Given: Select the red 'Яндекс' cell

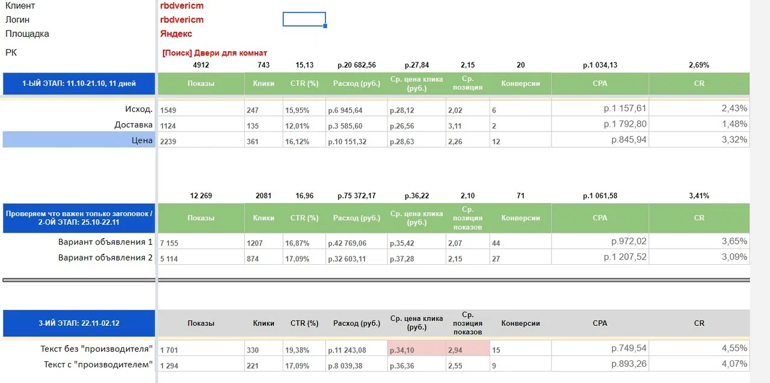Looking at the screenshot, I should 176,34.
